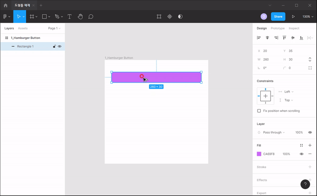The width and height of the screenshot is (317, 196).
Task: Switch to the Prototype tab
Action: (278, 28)
